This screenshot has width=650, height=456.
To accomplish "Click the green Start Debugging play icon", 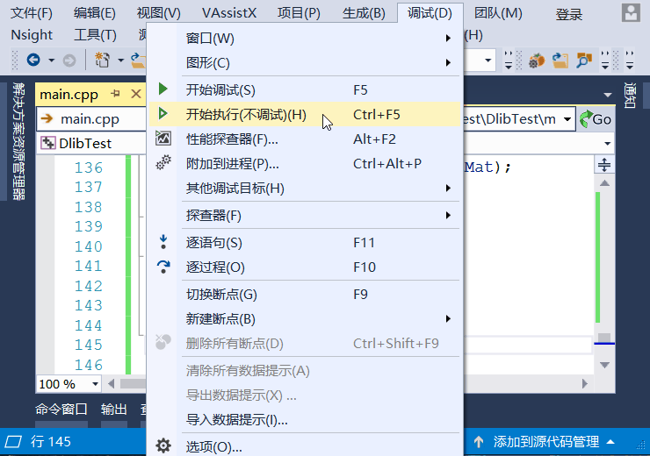I will pos(162,89).
